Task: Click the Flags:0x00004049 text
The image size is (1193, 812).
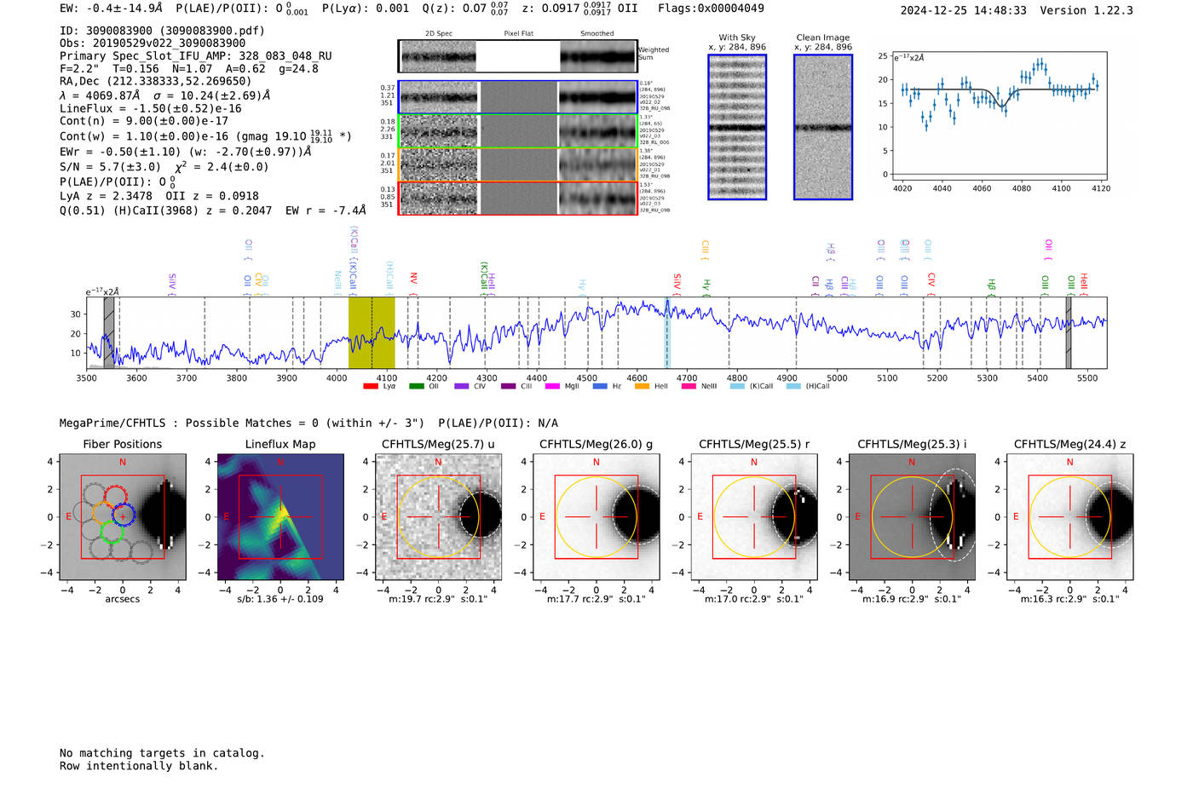Action: [x=711, y=9]
